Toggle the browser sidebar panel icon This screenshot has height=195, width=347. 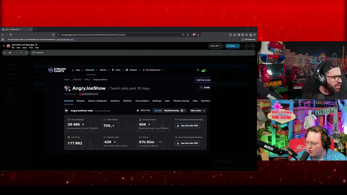tap(238, 35)
